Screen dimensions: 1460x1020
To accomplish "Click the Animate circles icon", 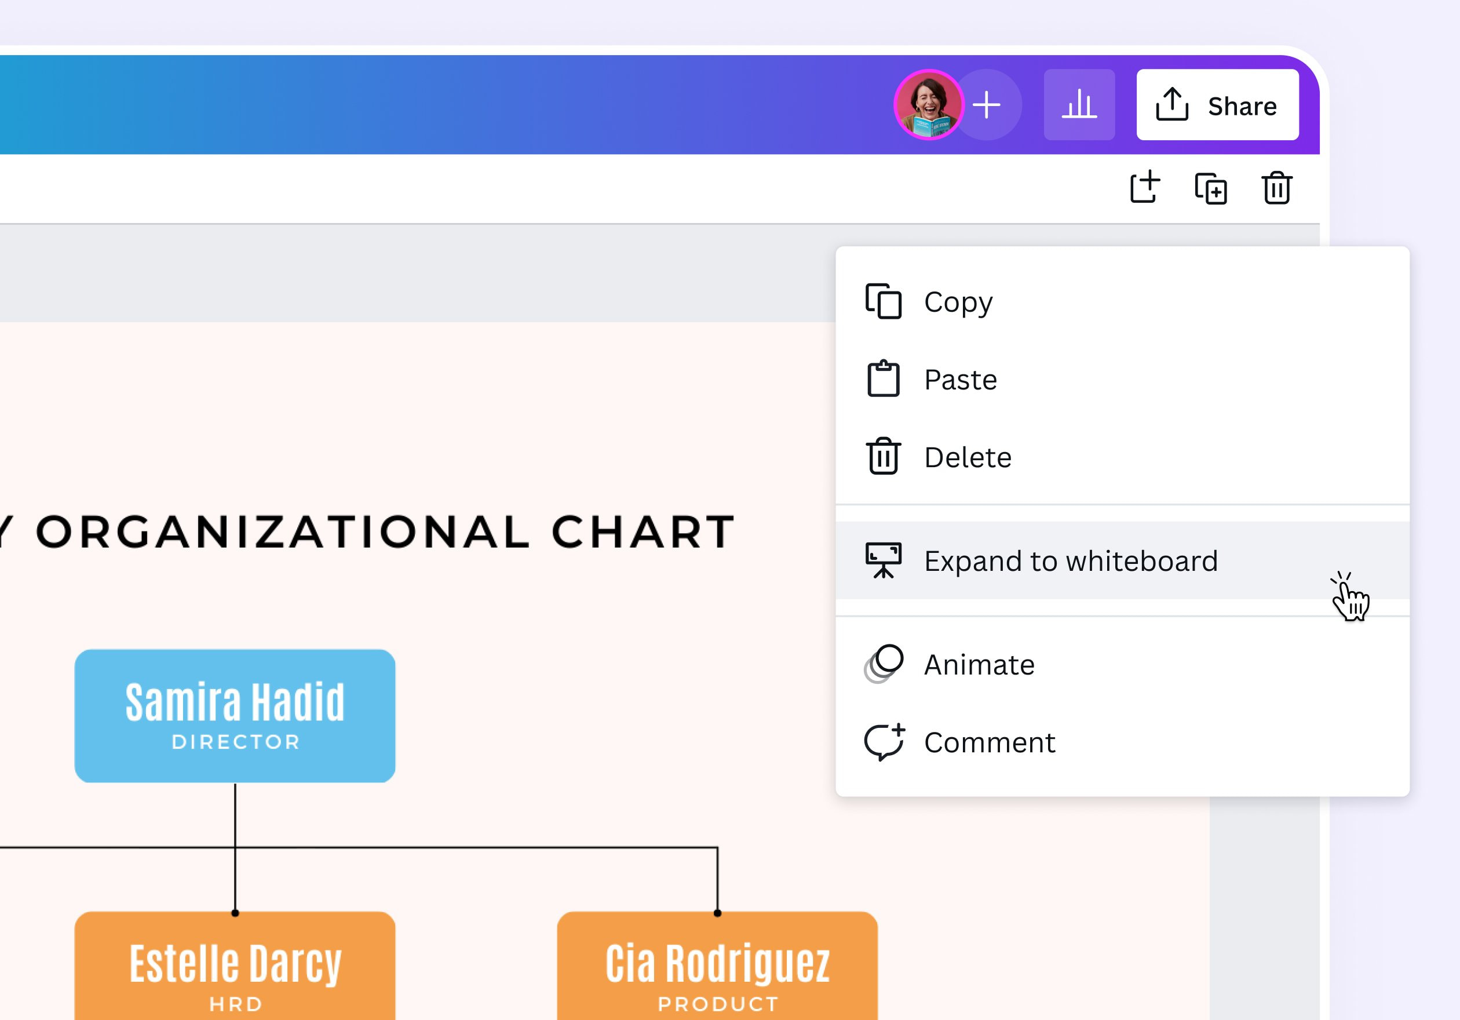I will point(885,663).
